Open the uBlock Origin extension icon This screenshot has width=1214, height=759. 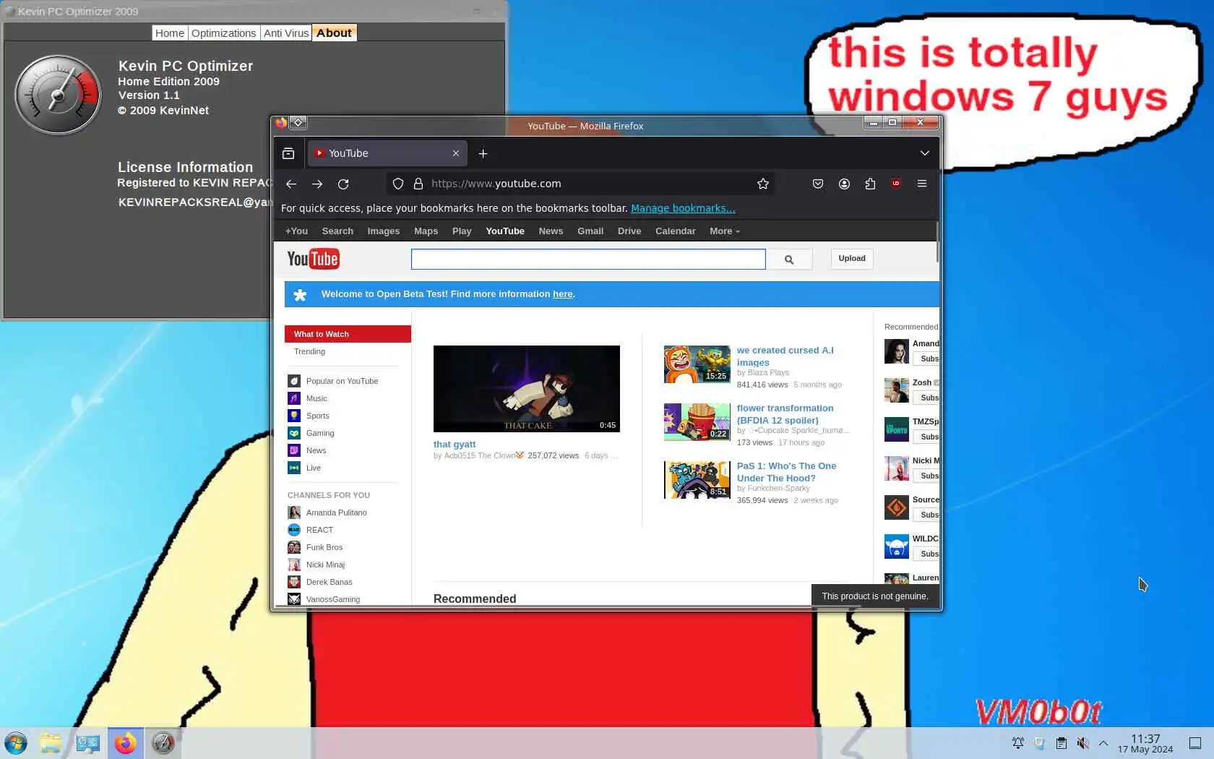(x=896, y=184)
